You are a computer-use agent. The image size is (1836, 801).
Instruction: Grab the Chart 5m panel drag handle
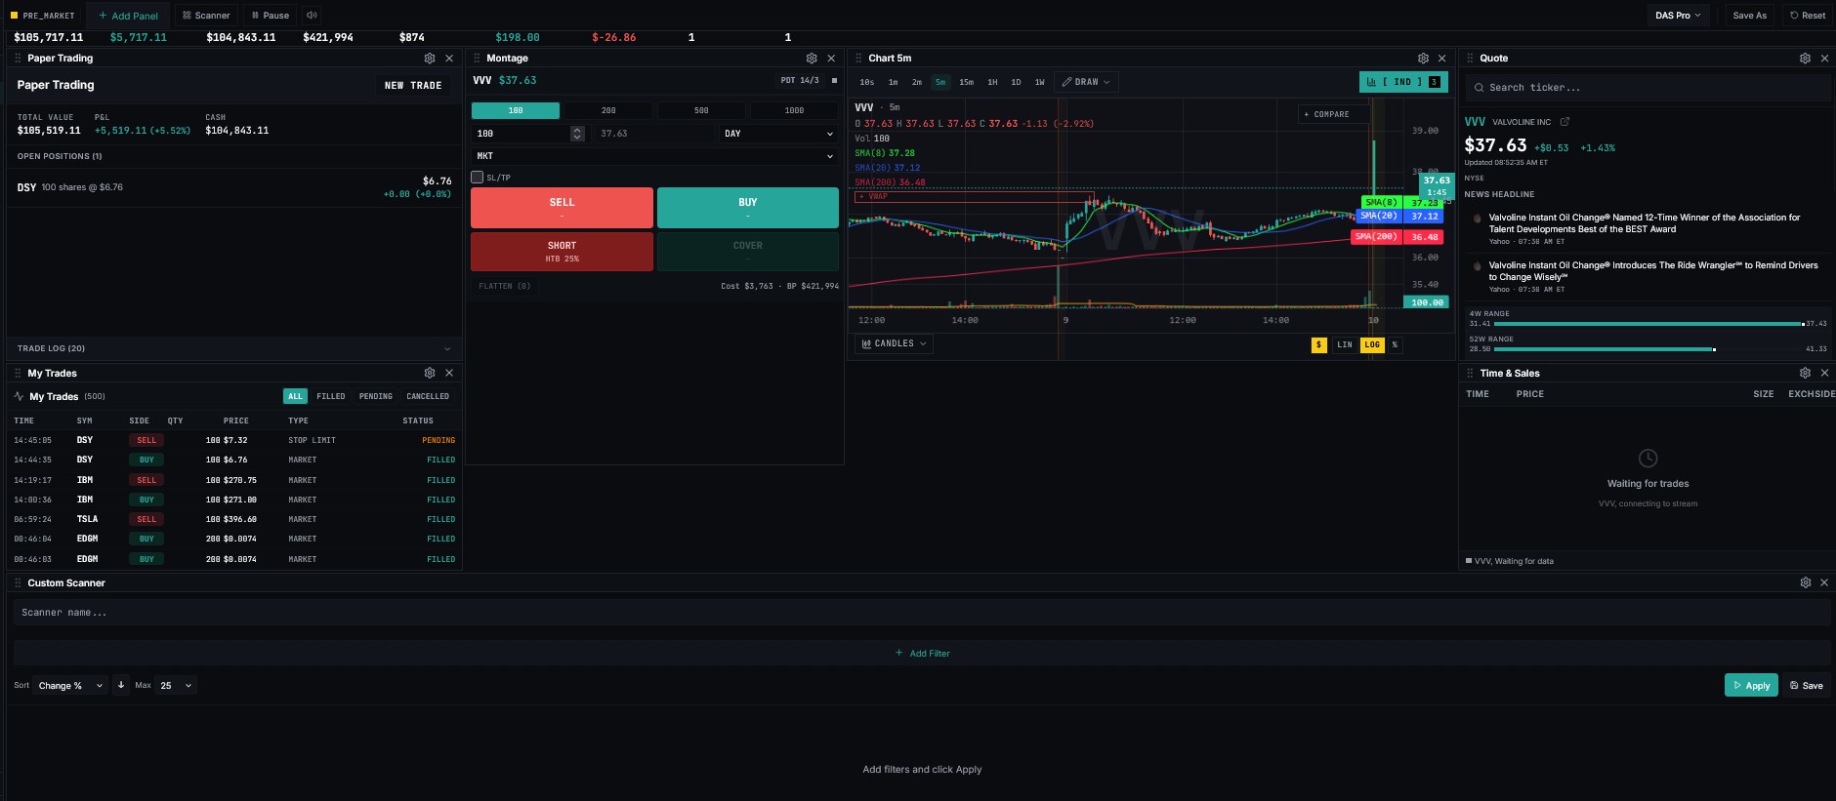point(859,59)
